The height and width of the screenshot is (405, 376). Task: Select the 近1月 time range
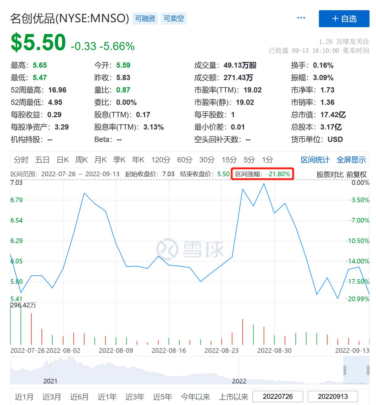(x=24, y=397)
